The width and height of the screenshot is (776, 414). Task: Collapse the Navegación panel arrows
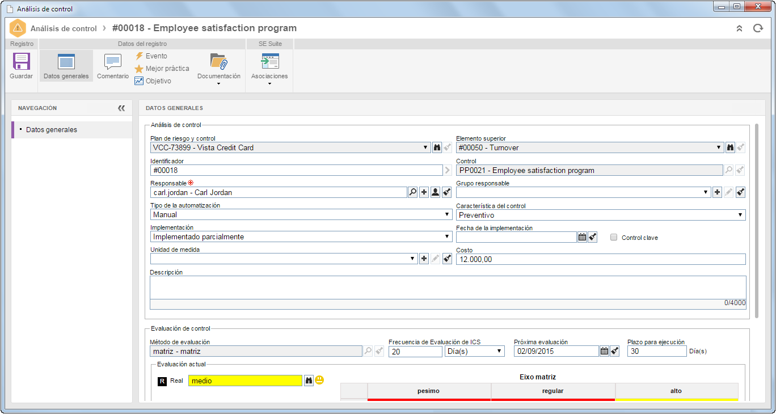[x=121, y=108]
